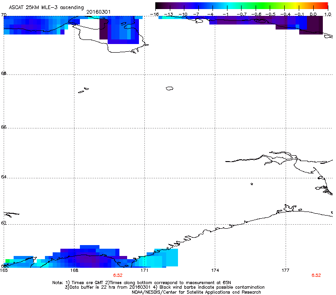Click the dark purple end of the color bar

click(160, 6)
